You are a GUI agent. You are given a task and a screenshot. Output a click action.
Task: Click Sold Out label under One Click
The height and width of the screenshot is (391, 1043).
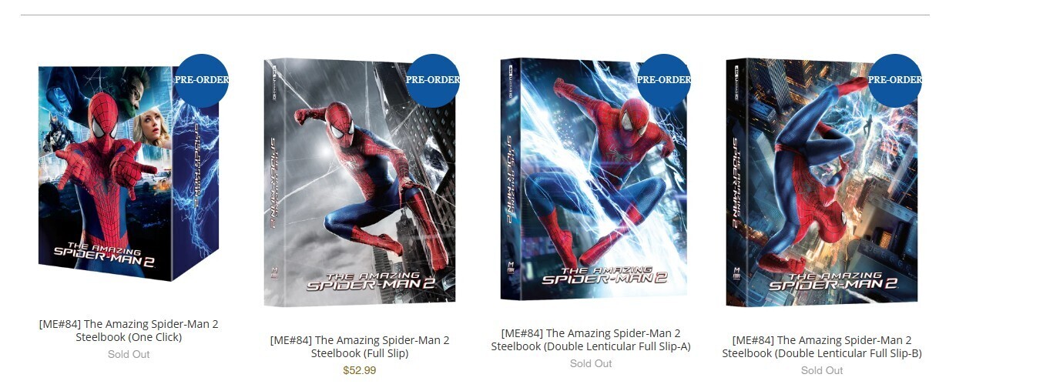pyautogui.click(x=129, y=355)
